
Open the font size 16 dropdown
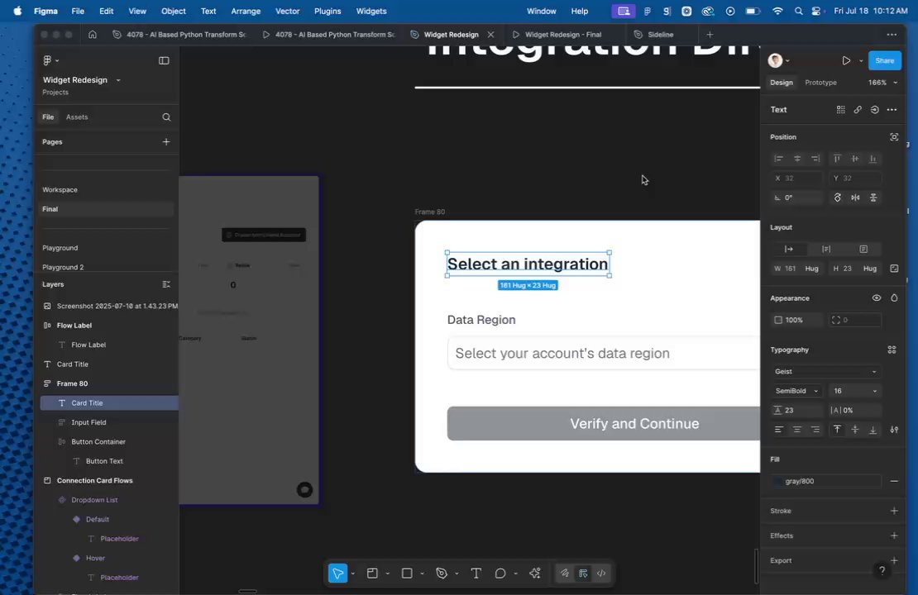tap(855, 391)
